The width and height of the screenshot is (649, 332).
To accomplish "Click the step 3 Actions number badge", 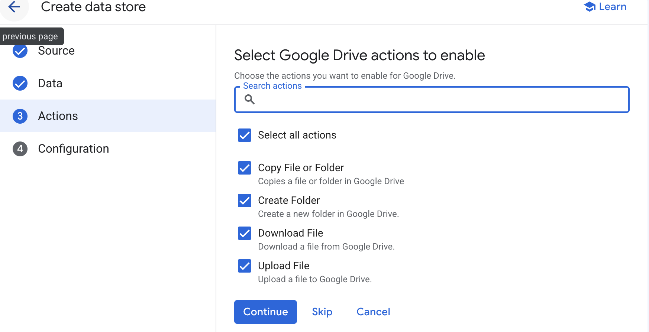I will pos(20,116).
